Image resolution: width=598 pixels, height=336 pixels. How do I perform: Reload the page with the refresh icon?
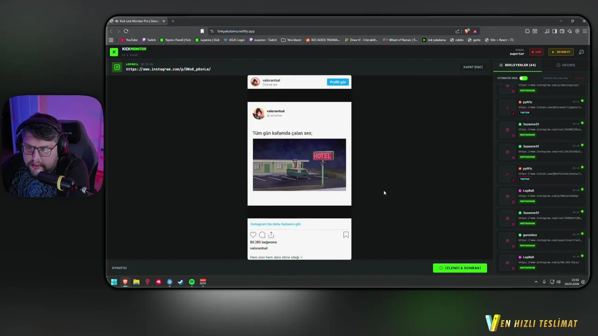pos(126,31)
